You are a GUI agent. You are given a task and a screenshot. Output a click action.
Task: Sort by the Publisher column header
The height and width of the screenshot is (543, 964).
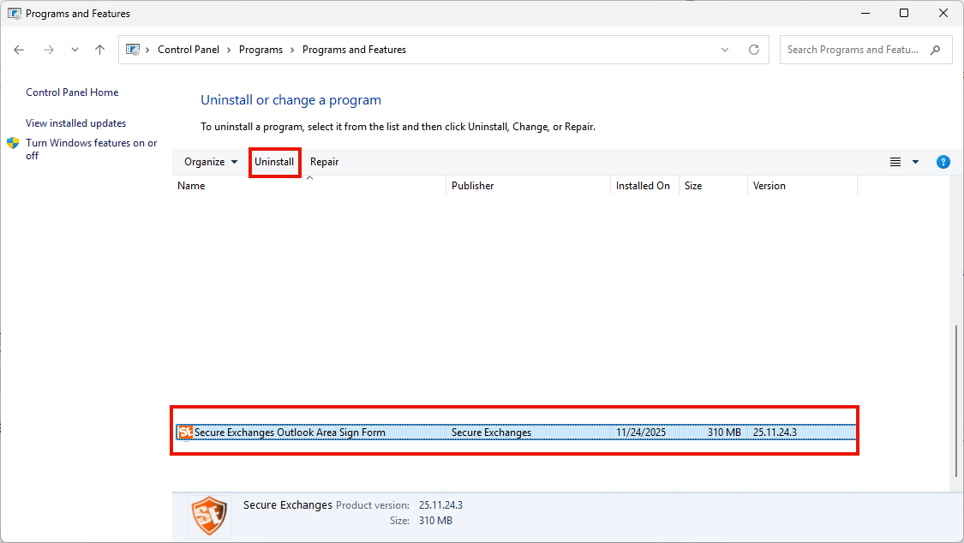coord(528,186)
